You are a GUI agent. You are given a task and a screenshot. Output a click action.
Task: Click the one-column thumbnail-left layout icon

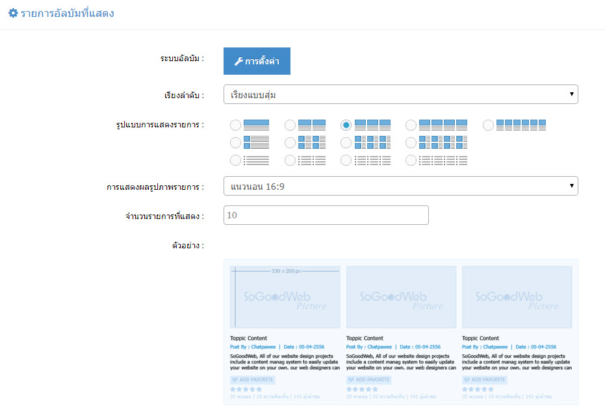pyautogui.click(x=256, y=142)
